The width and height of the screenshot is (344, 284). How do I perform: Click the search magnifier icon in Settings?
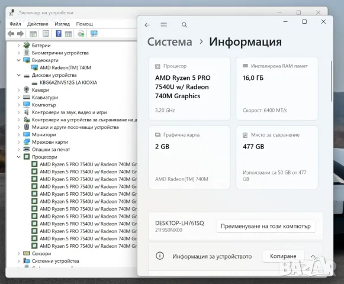[185, 25]
